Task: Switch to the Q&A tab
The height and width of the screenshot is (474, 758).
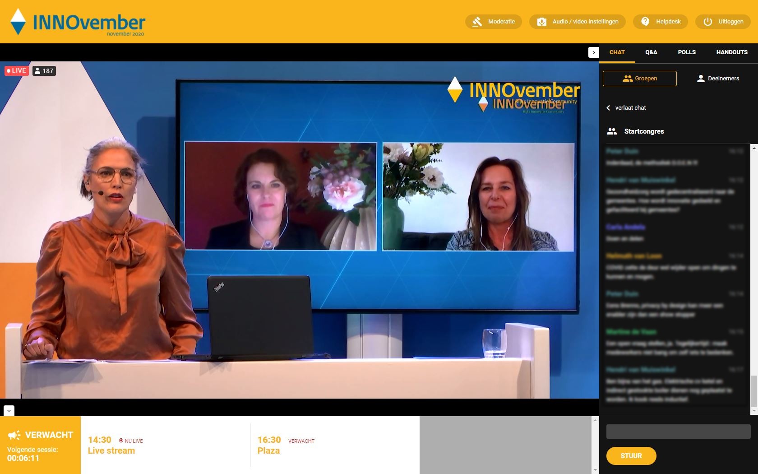Action: click(x=651, y=52)
